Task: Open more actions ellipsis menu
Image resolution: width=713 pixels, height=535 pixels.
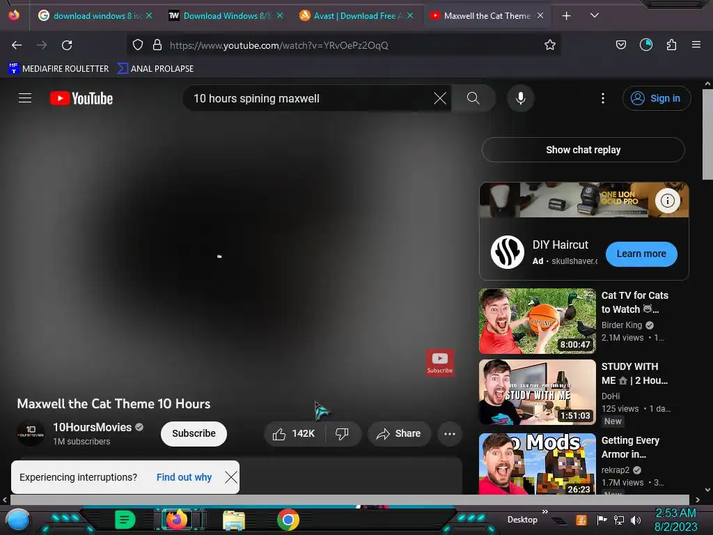Action: (x=450, y=433)
